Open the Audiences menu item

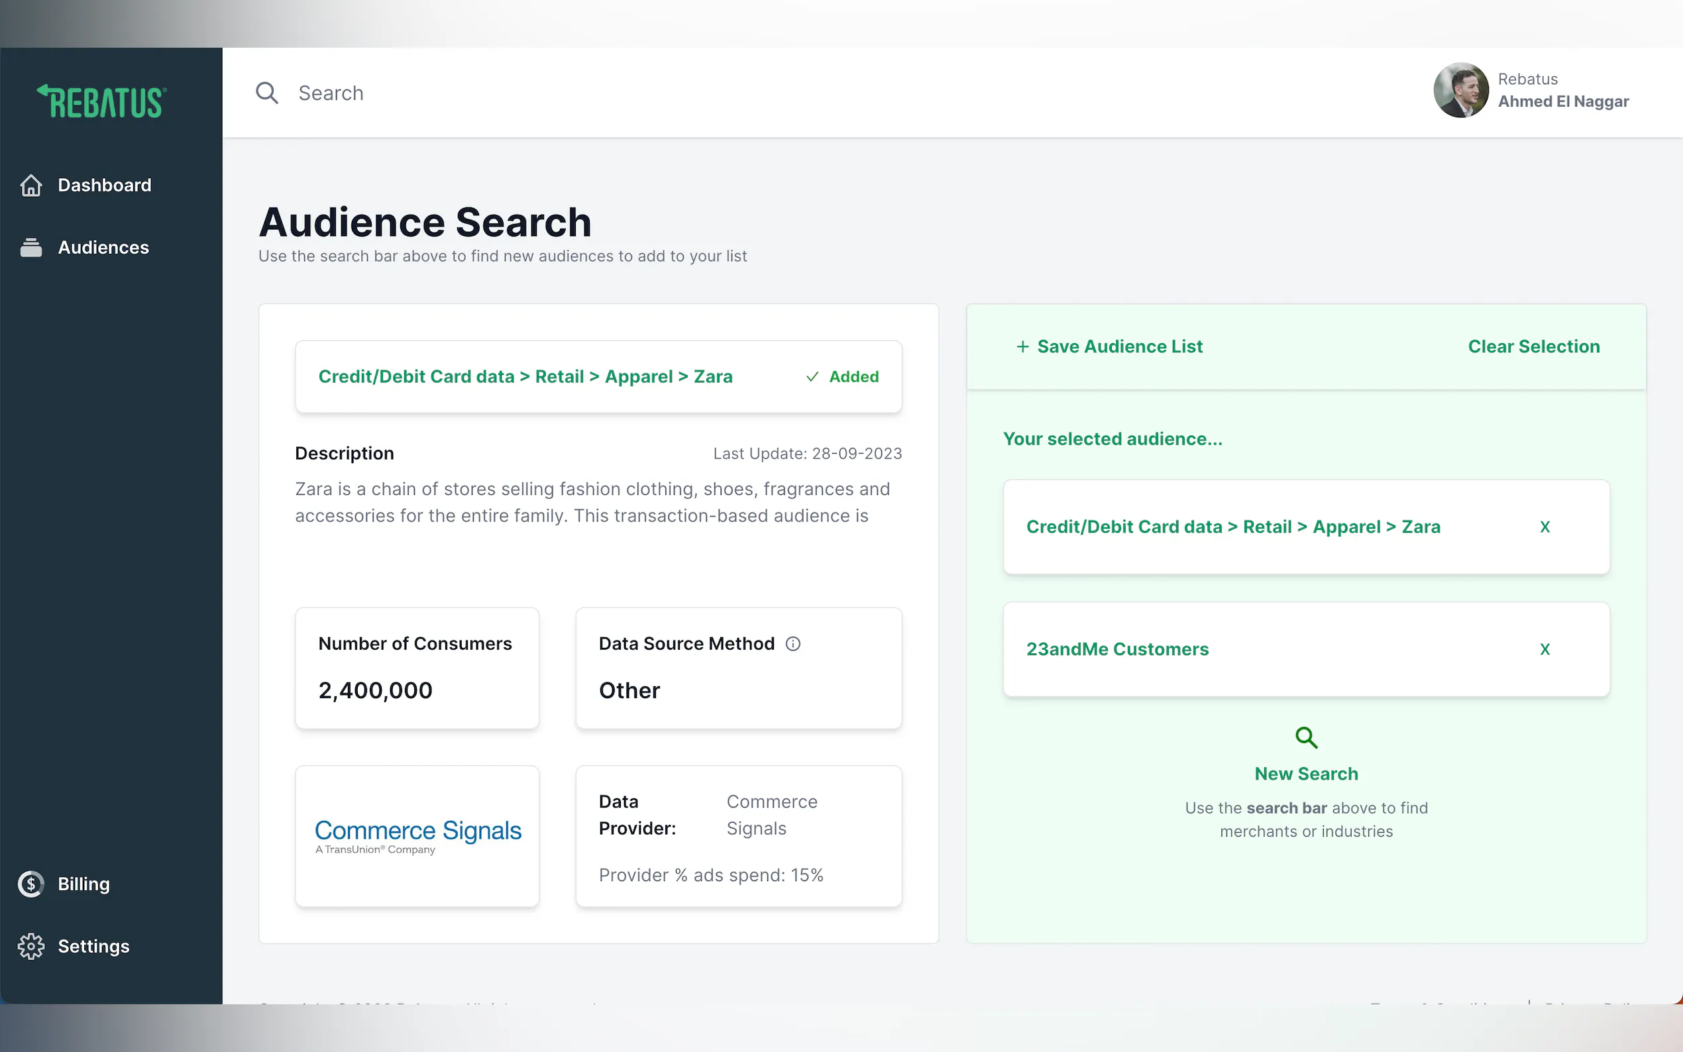(x=103, y=248)
